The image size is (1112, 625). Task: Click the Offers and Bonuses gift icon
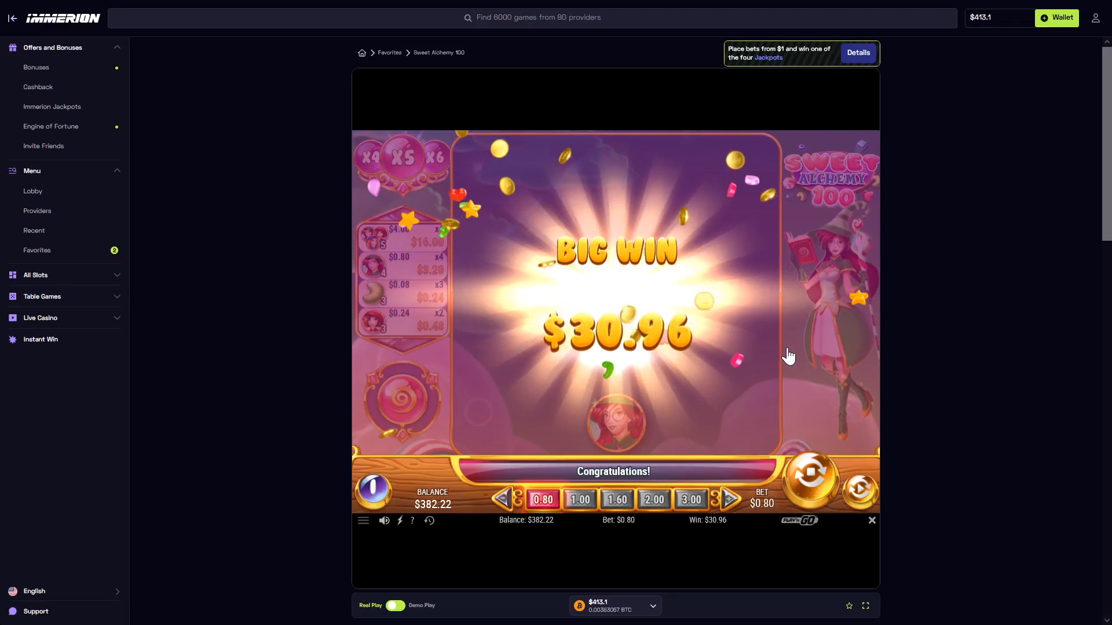tap(13, 47)
